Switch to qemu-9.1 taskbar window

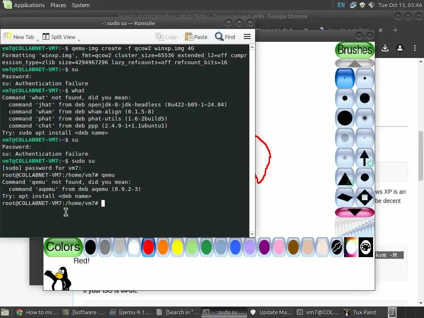[131, 312]
